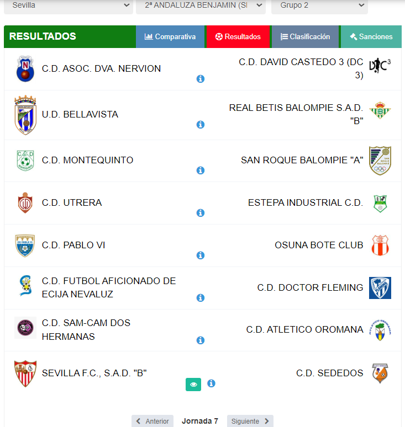Open C.D. Sededos team link
The image size is (405, 427).
[x=329, y=373]
